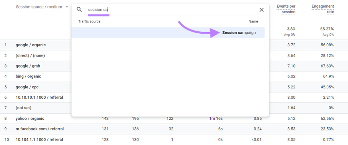This screenshot has width=348, height=145.
Task: Click the 0.85 value in yahoo row
Action: (258, 118)
